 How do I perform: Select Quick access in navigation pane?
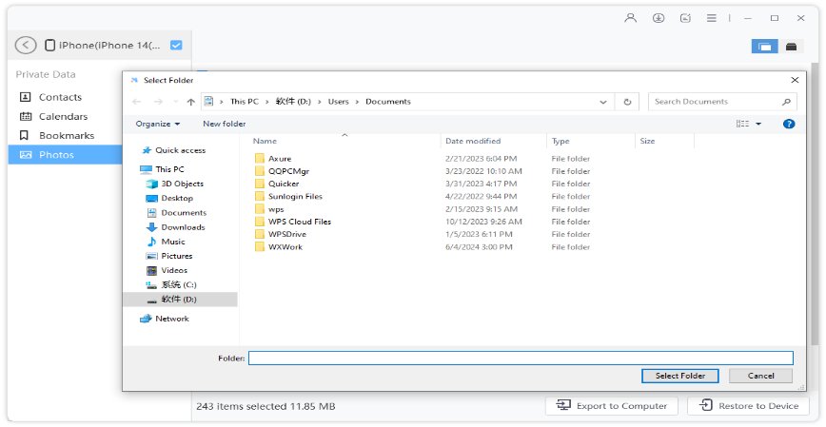click(180, 150)
